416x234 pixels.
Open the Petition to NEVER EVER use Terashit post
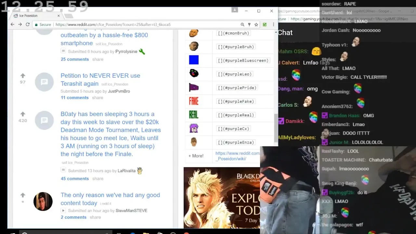point(100,80)
